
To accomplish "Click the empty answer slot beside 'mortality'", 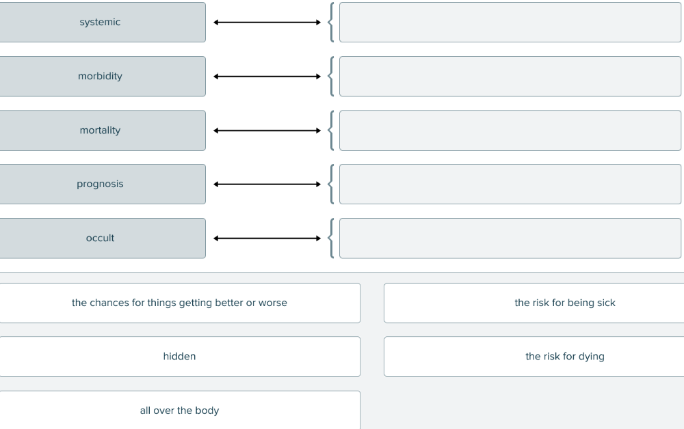I will point(510,130).
